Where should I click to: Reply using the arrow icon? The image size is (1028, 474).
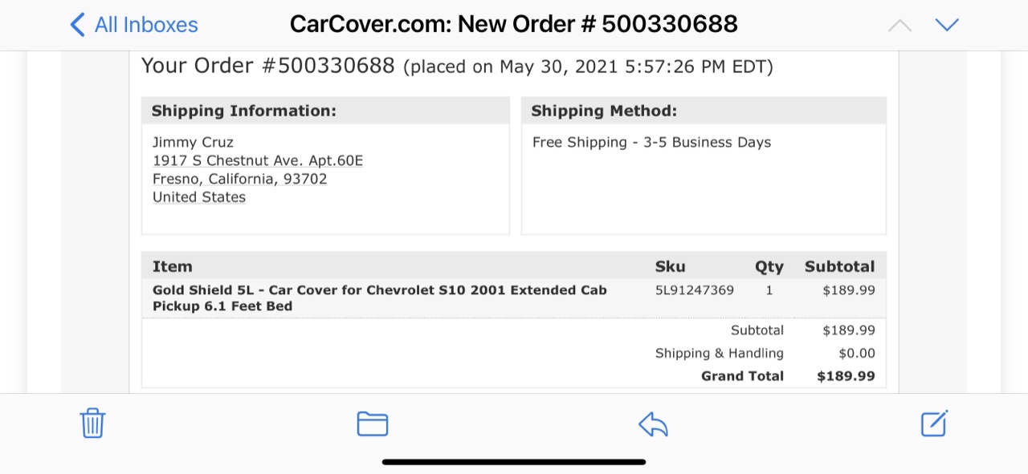pyautogui.click(x=653, y=424)
